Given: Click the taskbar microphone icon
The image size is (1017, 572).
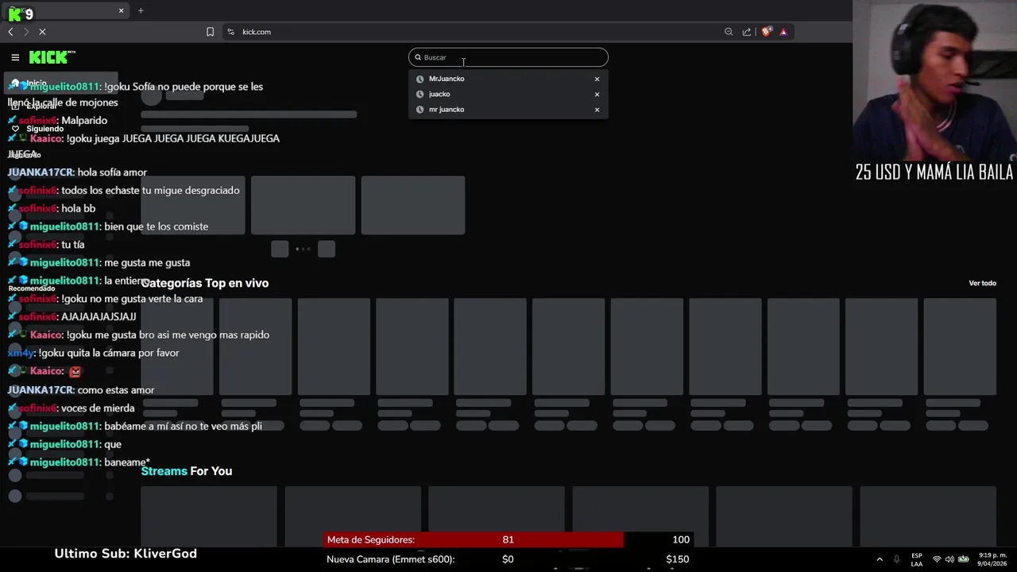Looking at the screenshot, I should tap(897, 559).
